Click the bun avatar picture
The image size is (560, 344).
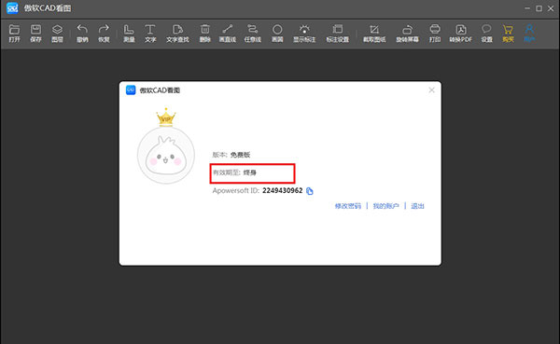coord(166,156)
